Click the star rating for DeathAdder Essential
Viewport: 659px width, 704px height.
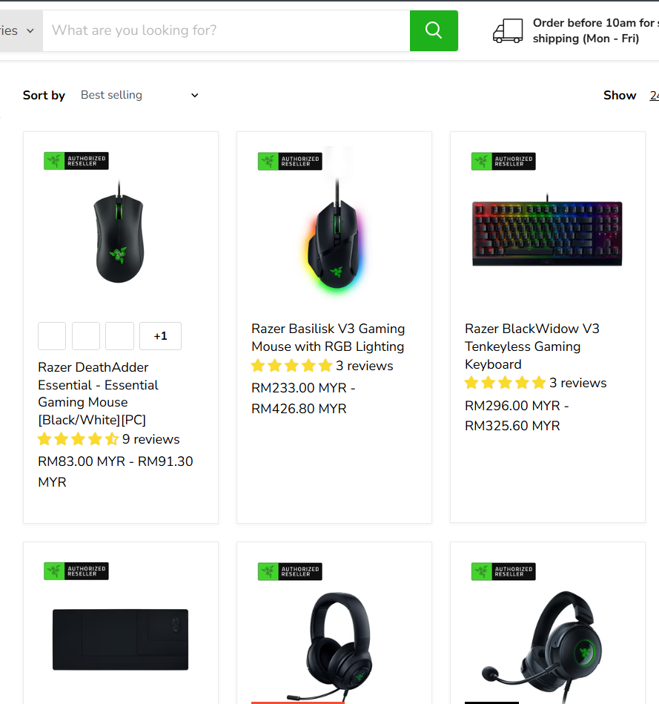click(x=78, y=439)
